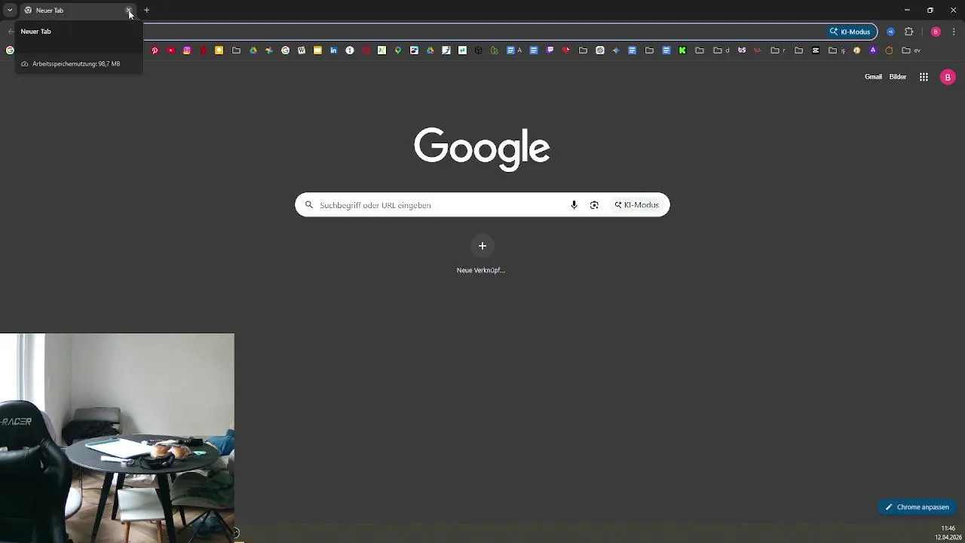Open the green K Kick bookmark
Screen dimensions: 965x543
click(682, 51)
